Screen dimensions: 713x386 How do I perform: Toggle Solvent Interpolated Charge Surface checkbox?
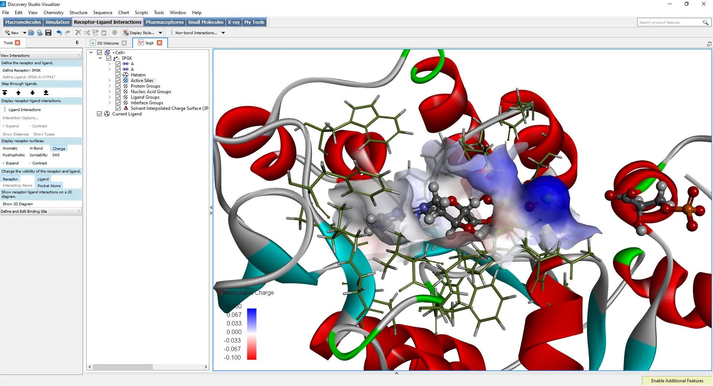(x=118, y=108)
